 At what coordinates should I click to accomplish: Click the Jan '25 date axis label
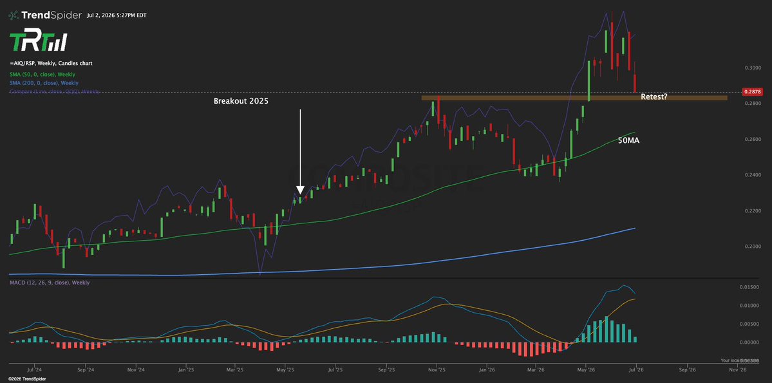[187, 369]
